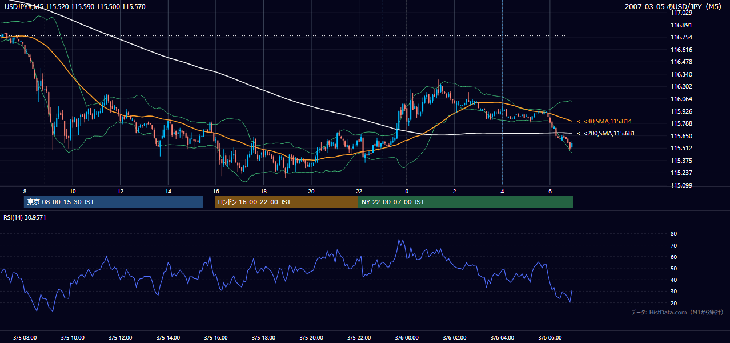Click the 3/5 08:00 time axis label
Screen dimensions: 730x343
(25, 337)
